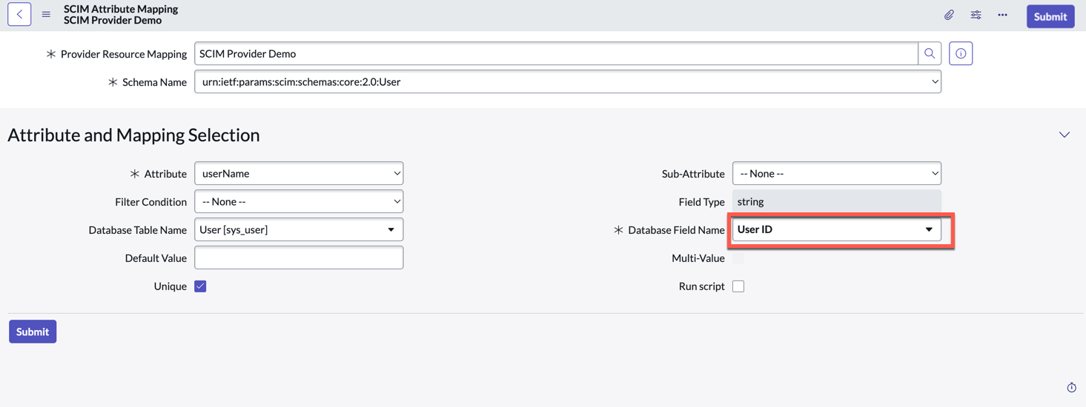Click the bottom-left Submit button

(x=33, y=332)
